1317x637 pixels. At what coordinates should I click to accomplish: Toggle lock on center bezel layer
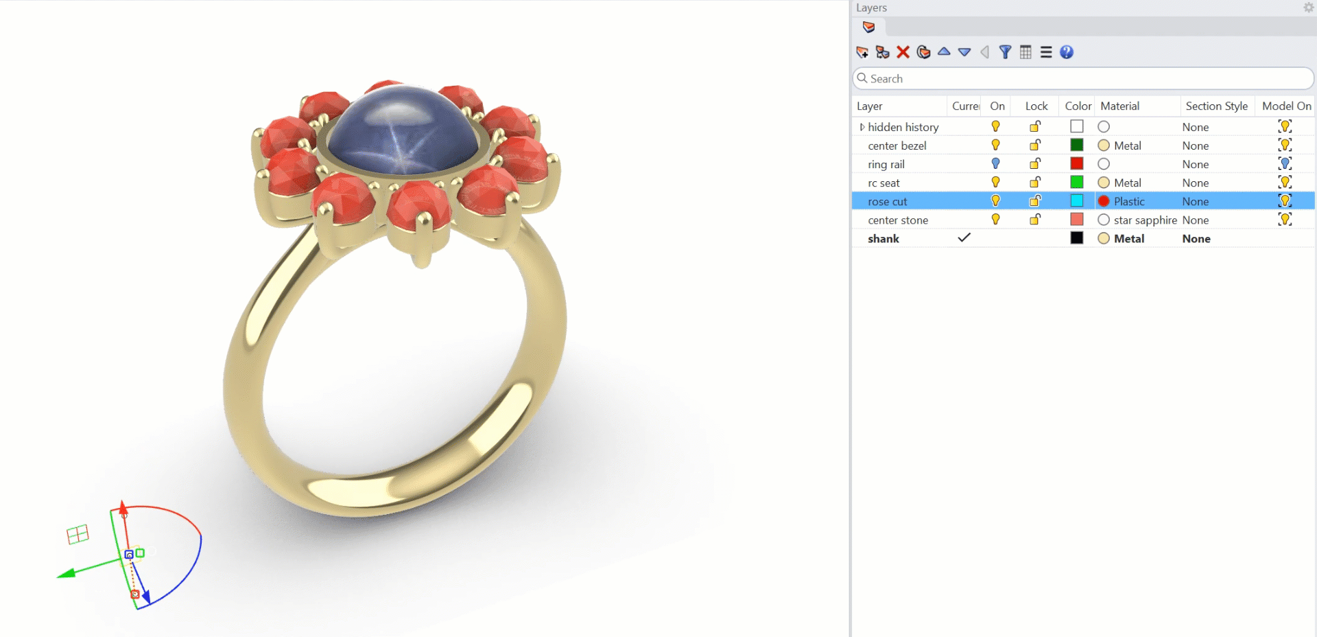point(1035,146)
